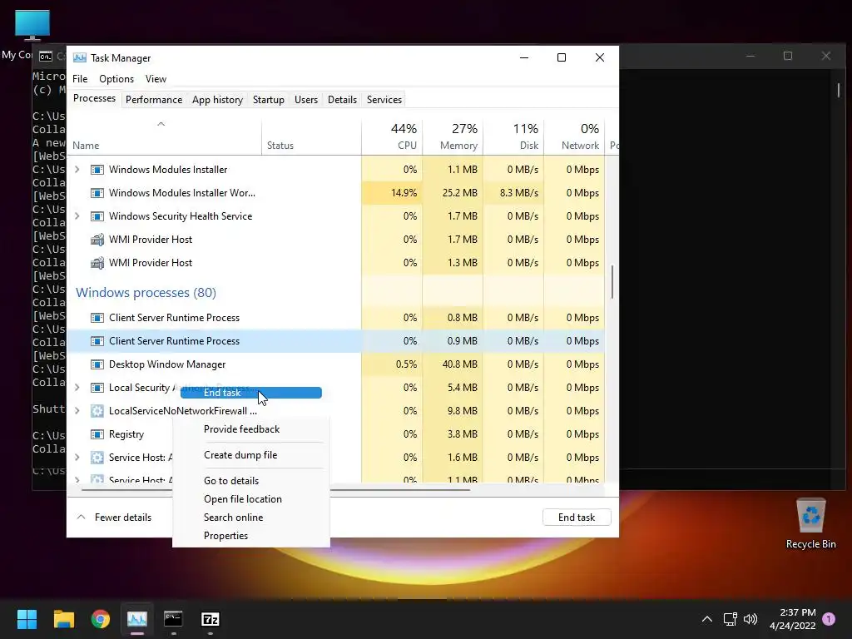
Task: Switch to the Details tab
Action: [342, 100]
